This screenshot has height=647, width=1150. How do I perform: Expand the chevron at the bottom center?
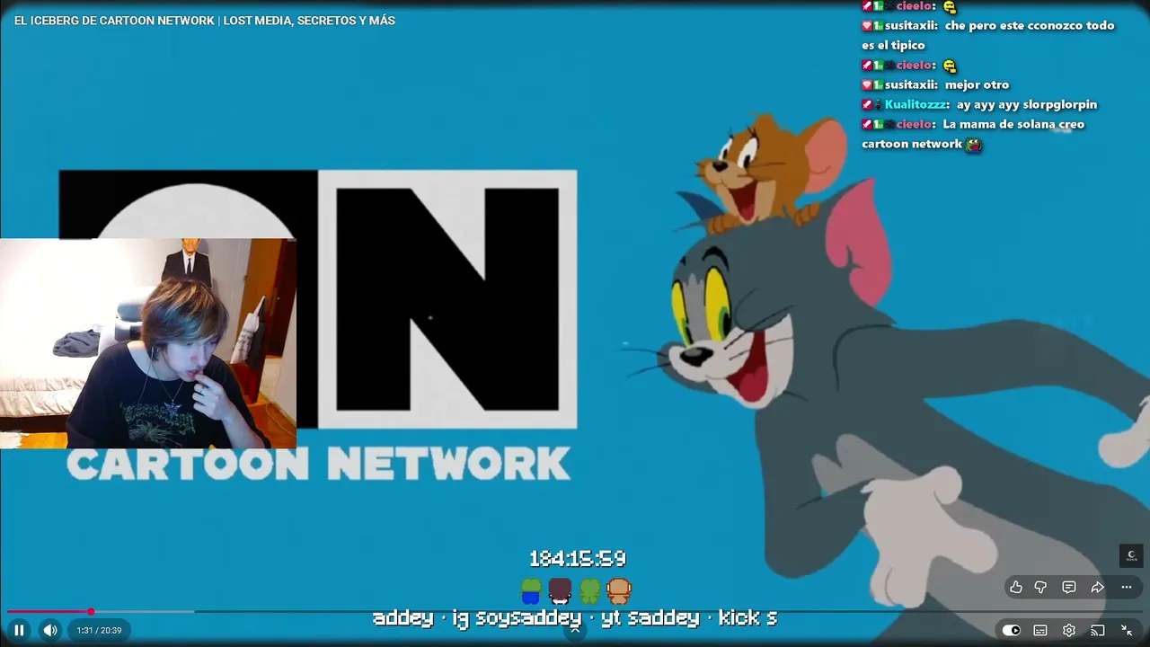(x=575, y=630)
